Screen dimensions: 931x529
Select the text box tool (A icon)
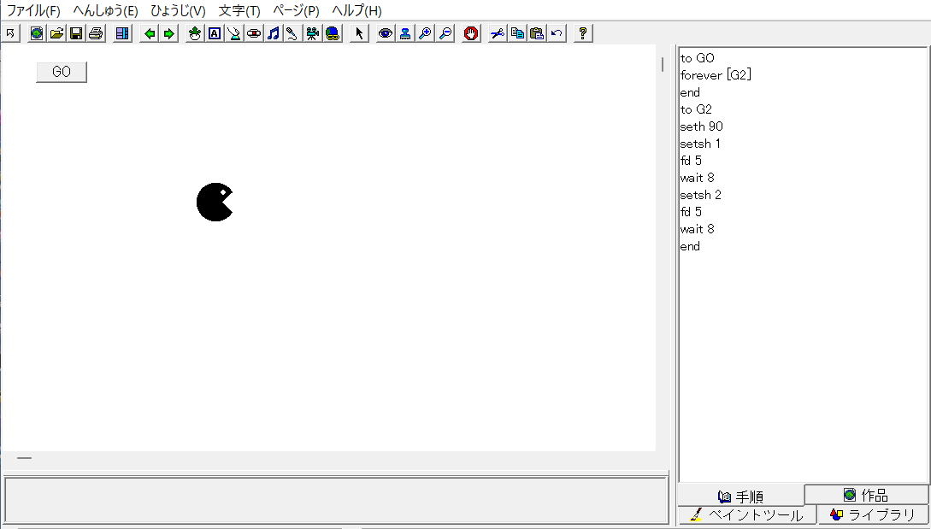tap(215, 33)
